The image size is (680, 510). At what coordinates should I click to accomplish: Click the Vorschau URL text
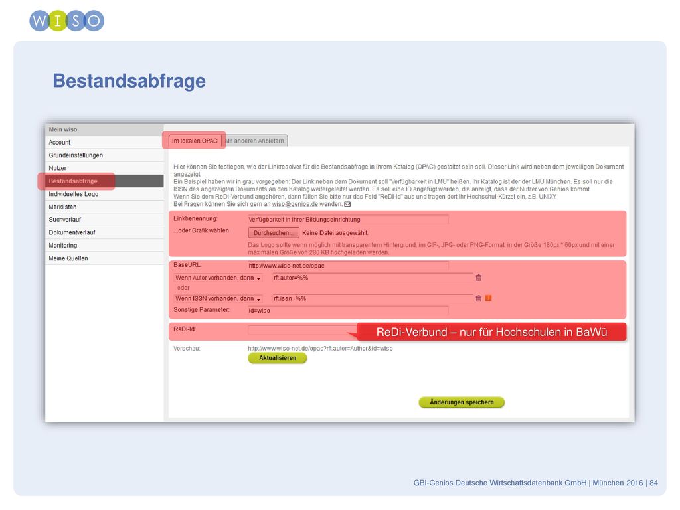pyautogui.click(x=321, y=348)
